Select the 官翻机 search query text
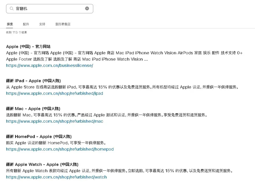The image size is (255, 186). [22, 8]
